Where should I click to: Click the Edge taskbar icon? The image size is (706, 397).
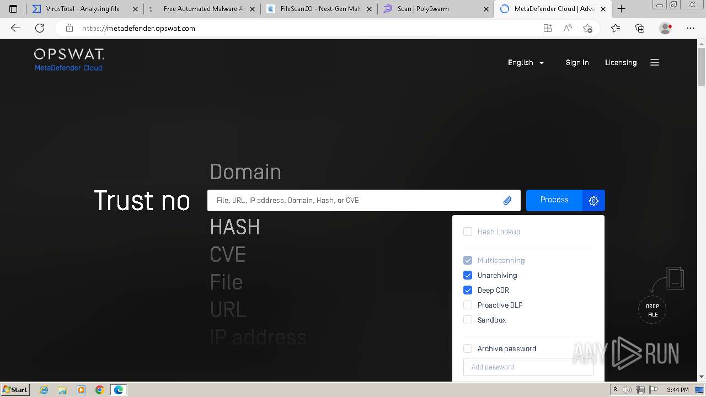(x=119, y=390)
